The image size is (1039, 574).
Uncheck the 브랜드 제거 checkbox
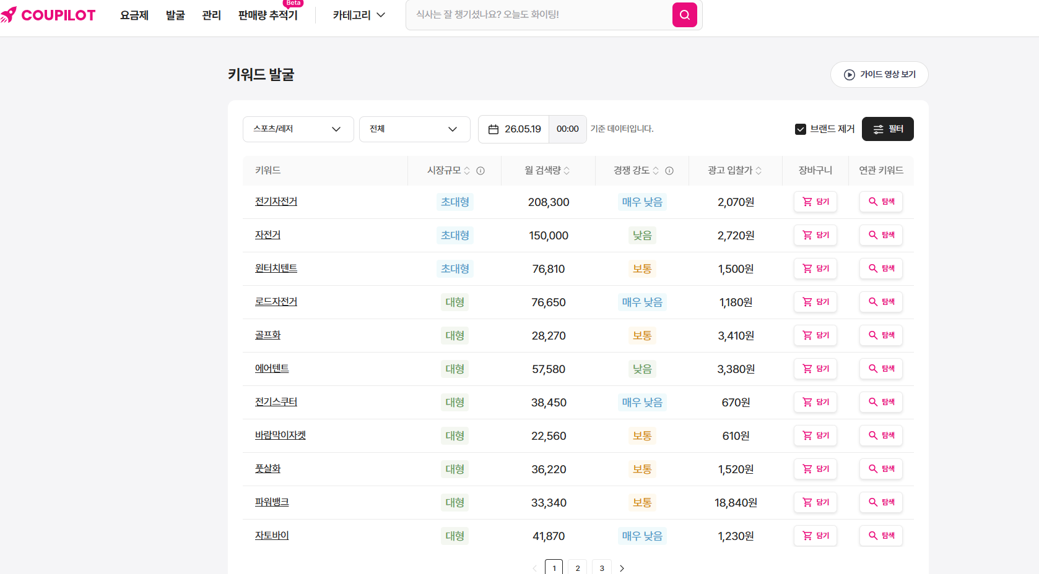point(801,129)
